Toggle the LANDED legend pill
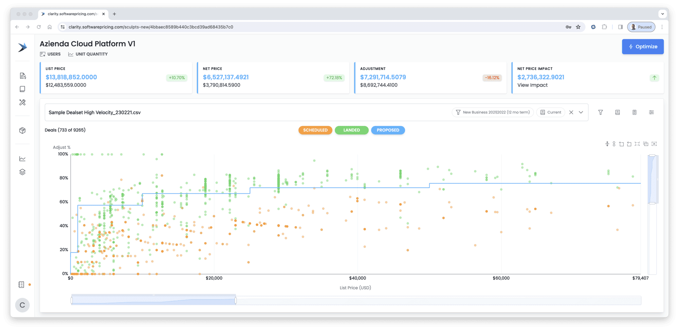This screenshot has height=330, width=679. [352, 130]
